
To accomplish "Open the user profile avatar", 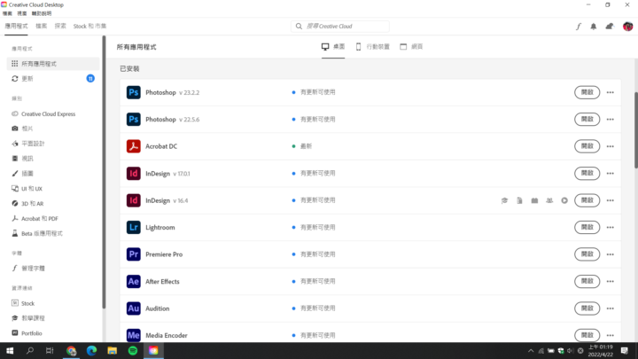I will 627,27.
